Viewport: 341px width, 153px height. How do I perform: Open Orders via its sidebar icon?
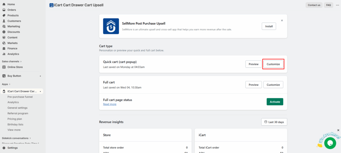4,10
